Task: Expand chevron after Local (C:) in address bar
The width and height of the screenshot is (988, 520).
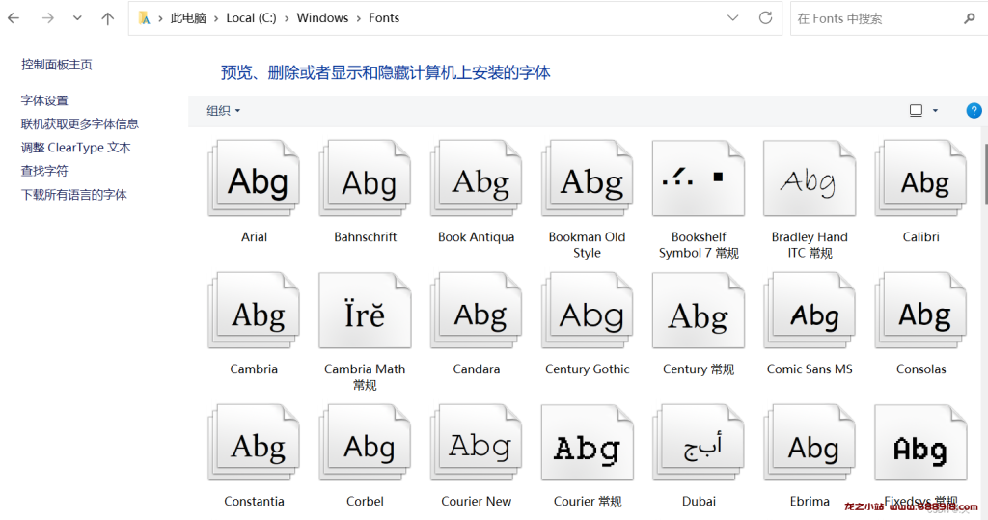Action: click(287, 18)
